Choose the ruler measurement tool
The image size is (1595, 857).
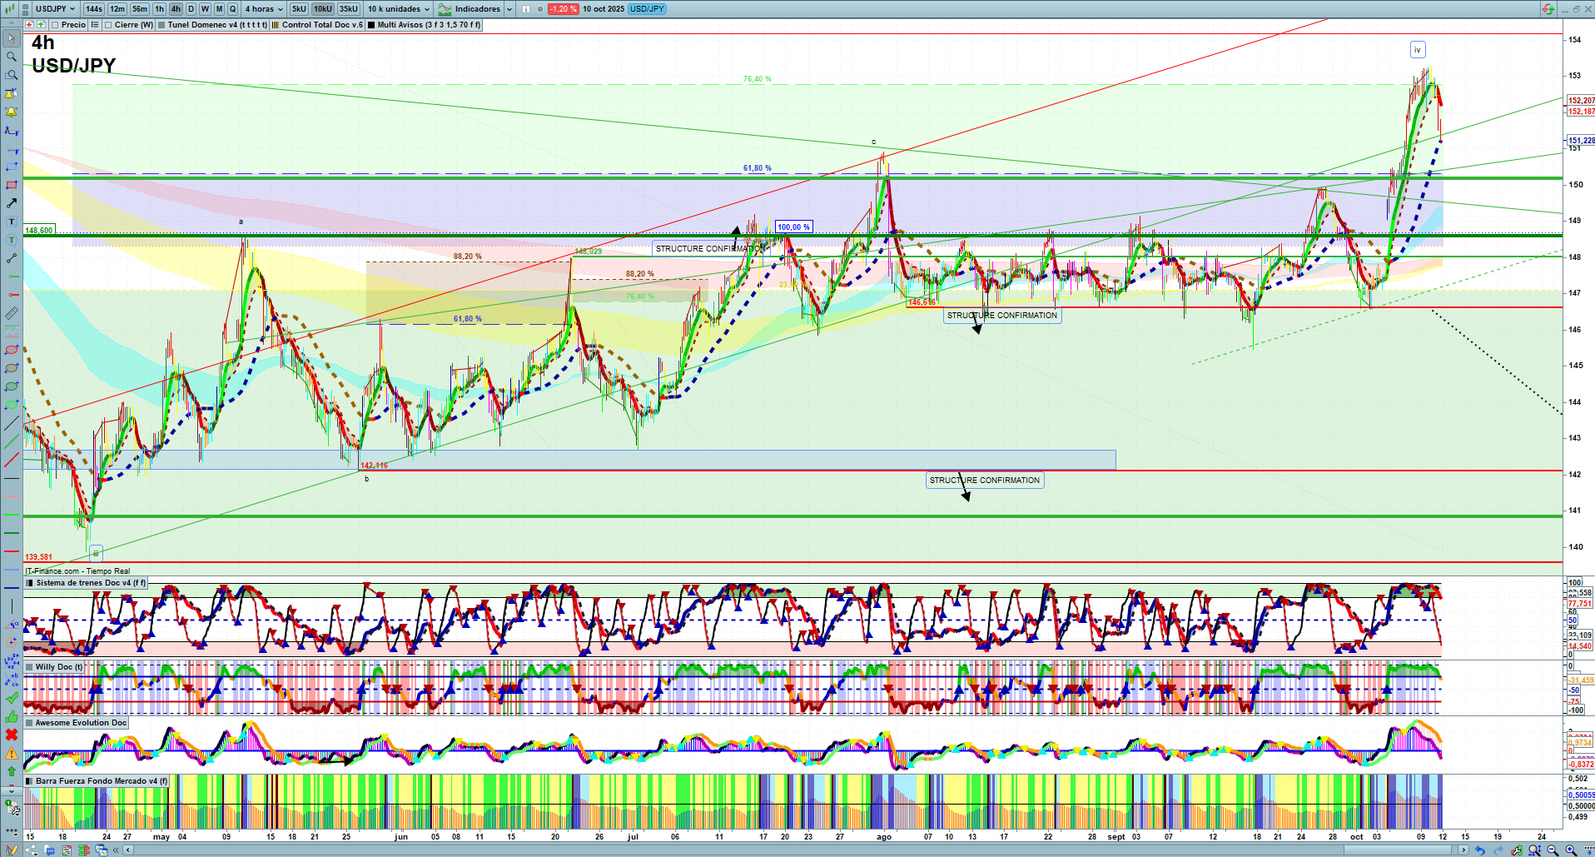pyautogui.click(x=12, y=313)
